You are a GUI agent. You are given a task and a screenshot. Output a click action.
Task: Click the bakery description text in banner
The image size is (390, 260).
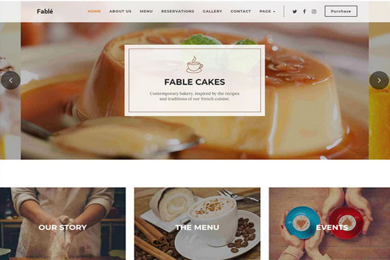coord(194,96)
